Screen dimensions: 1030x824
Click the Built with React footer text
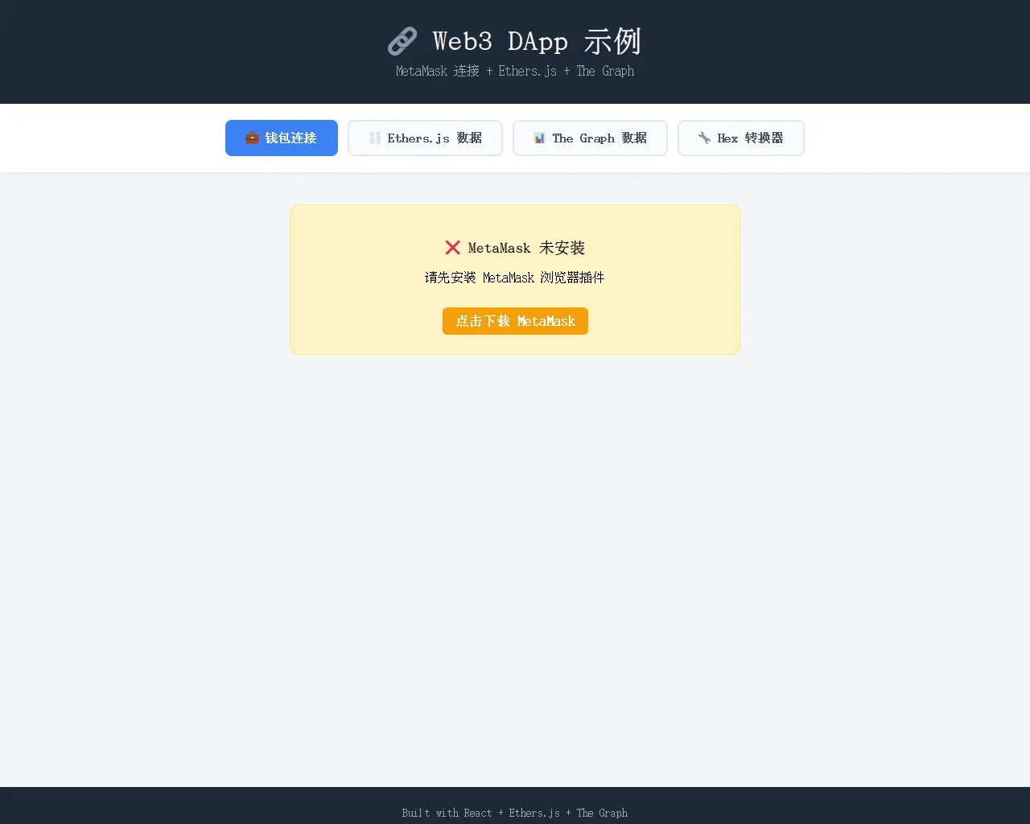[x=515, y=813]
